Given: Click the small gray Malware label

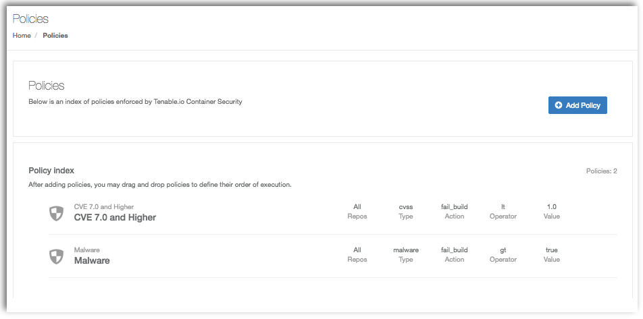Looking at the screenshot, I should (87, 250).
